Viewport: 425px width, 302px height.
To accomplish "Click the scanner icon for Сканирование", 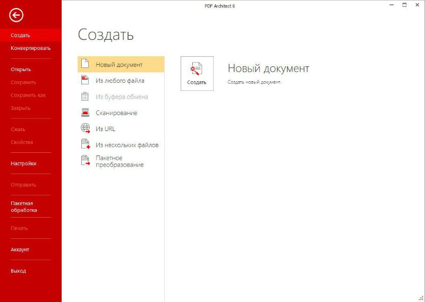I will pos(85,113).
